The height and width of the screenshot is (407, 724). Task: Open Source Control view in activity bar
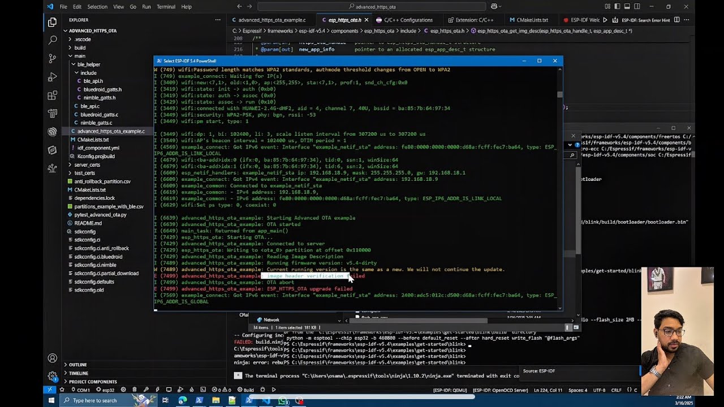click(53, 58)
